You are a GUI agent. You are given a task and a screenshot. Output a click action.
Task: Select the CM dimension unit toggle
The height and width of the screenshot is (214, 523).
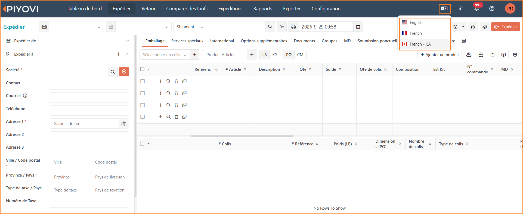300,55
